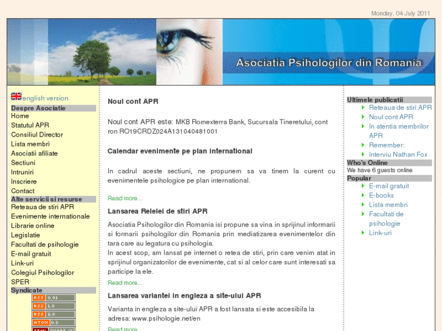The image size is (442, 331).
Task: Open the ATOM 0.3 feed badge
Action: pyautogui.click(x=54, y=322)
